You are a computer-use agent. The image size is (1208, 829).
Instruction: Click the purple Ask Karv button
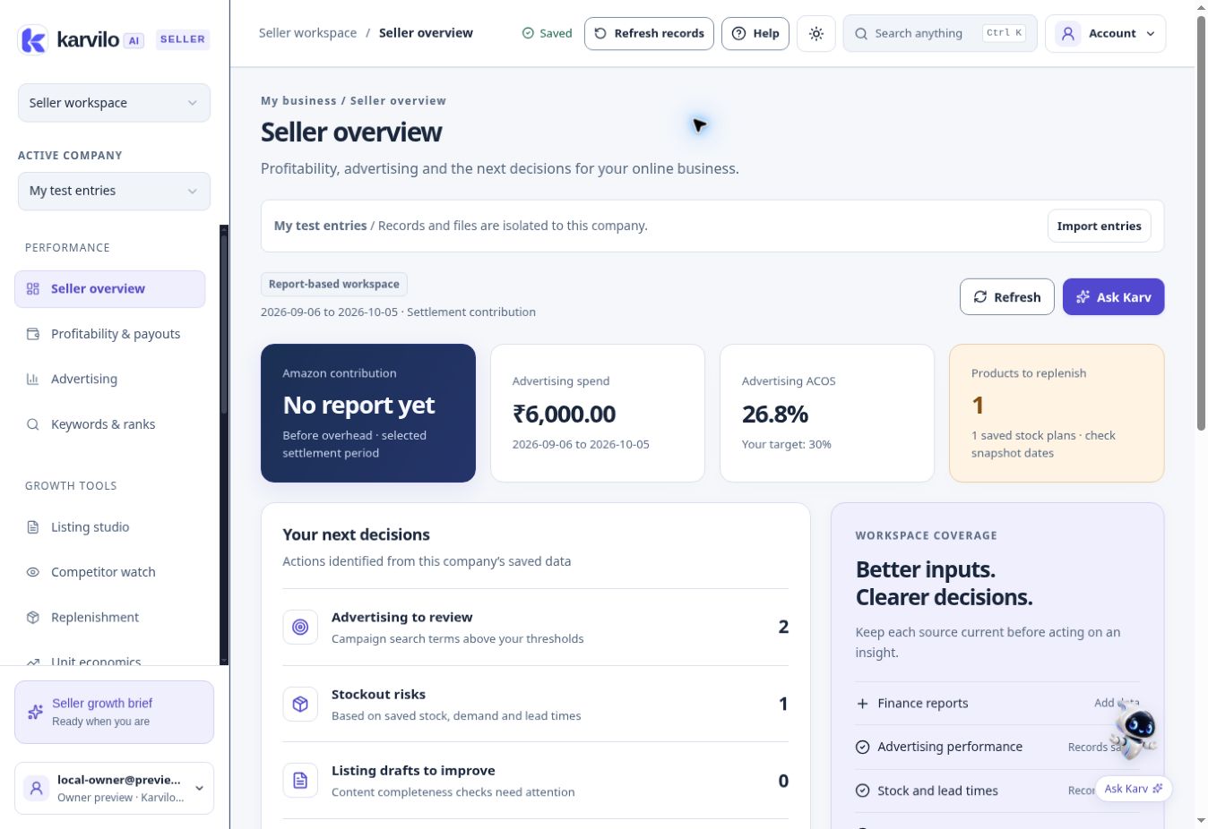point(1113,297)
